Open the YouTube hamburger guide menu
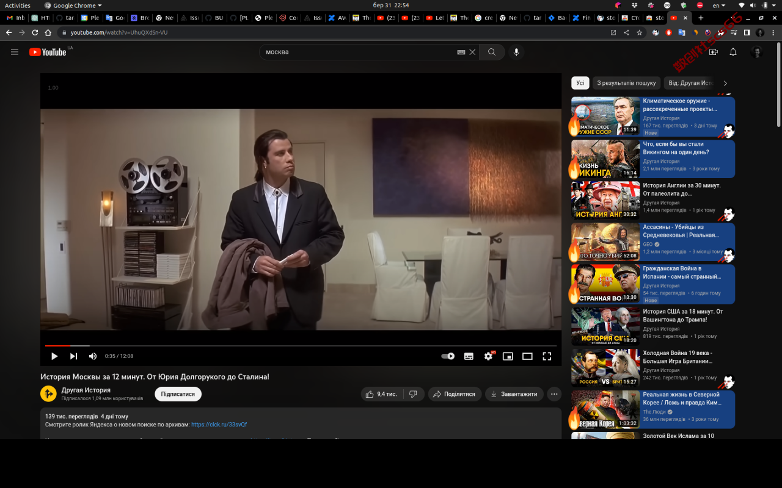 (x=15, y=52)
